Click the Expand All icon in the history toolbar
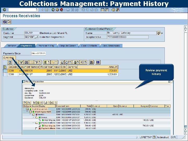This screenshot has height=141, width=188. (25, 103)
